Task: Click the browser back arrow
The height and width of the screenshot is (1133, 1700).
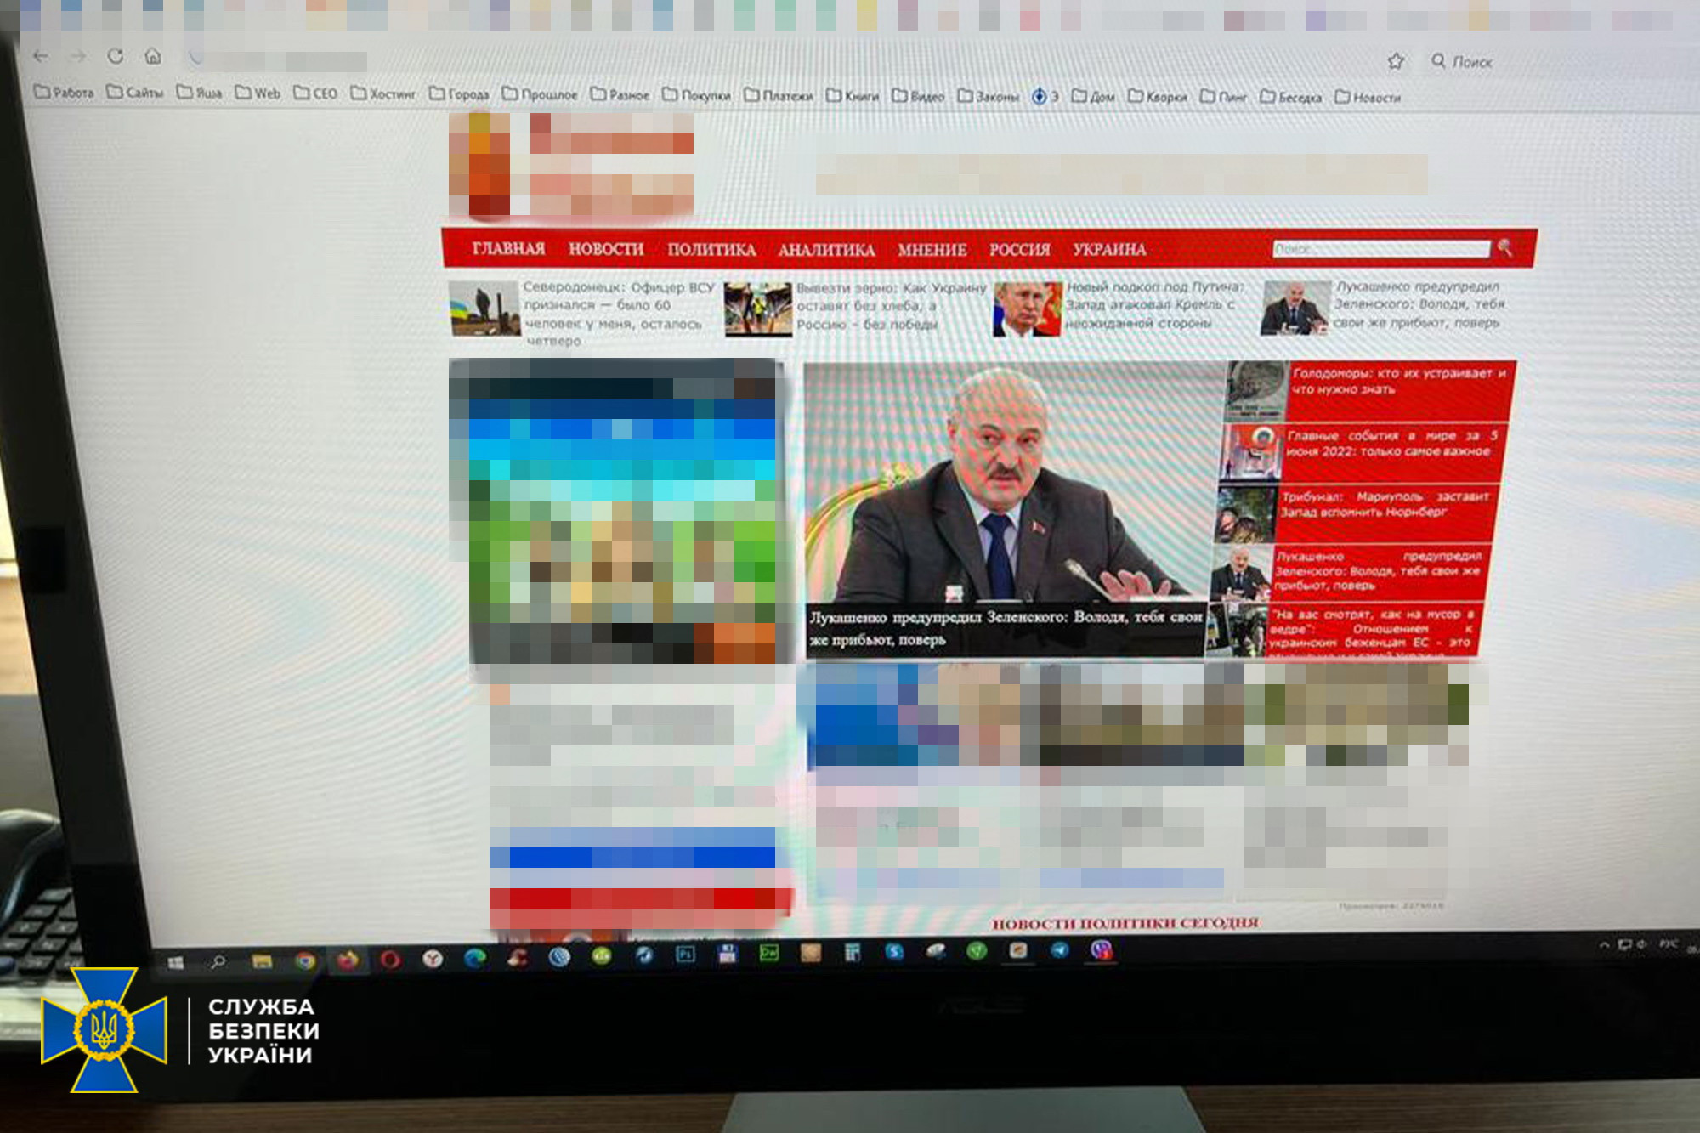Action: 41,57
